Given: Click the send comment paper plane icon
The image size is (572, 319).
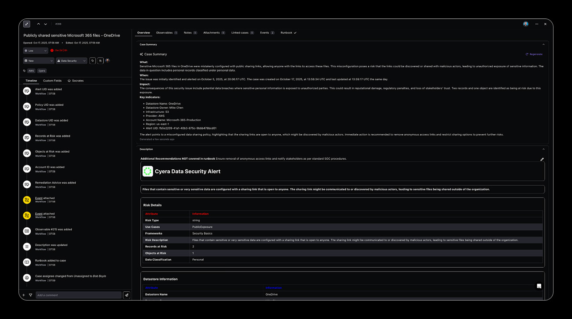Looking at the screenshot, I should [x=126, y=295].
